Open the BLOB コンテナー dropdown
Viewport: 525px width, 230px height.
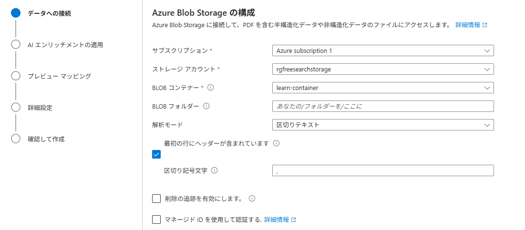[x=382, y=88]
